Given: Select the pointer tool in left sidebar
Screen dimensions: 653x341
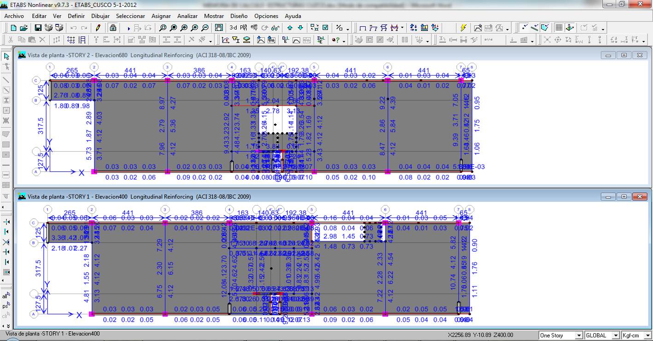Looking at the screenshot, I should pyautogui.click(x=6, y=56).
